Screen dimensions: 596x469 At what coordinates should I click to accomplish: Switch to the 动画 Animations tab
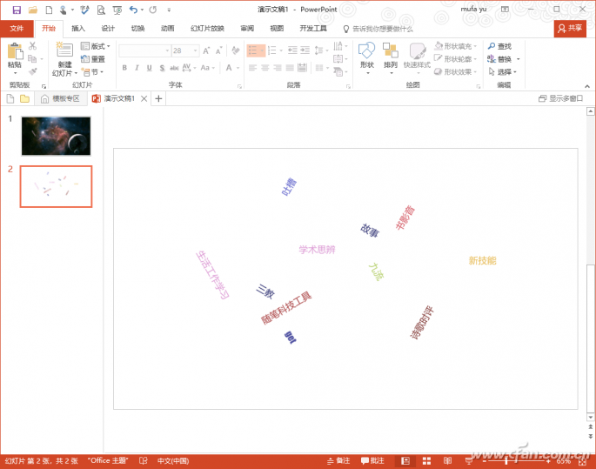pyautogui.click(x=167, y=29)
